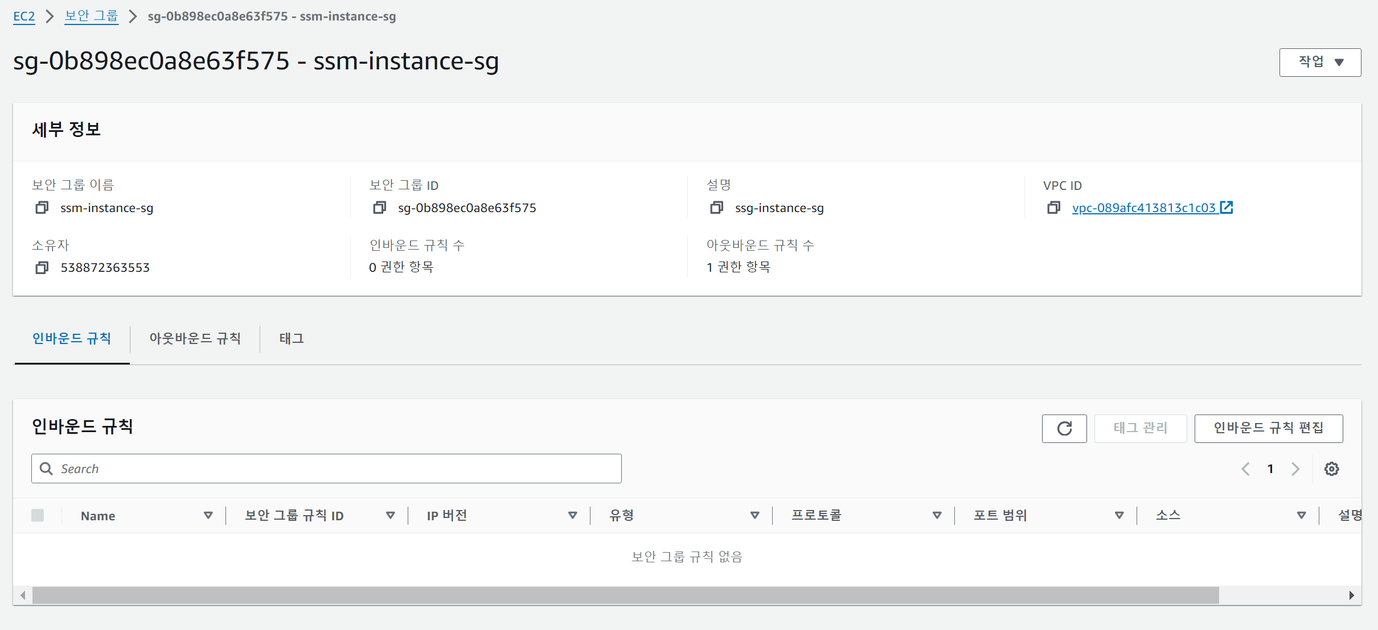Copy the security group name ssm-instance-sg
Viewport: 1378px width, 630px height.
click(42, 208)
